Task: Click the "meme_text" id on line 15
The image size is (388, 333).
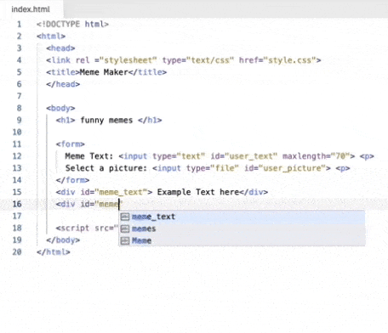Action: pos(121,192)
